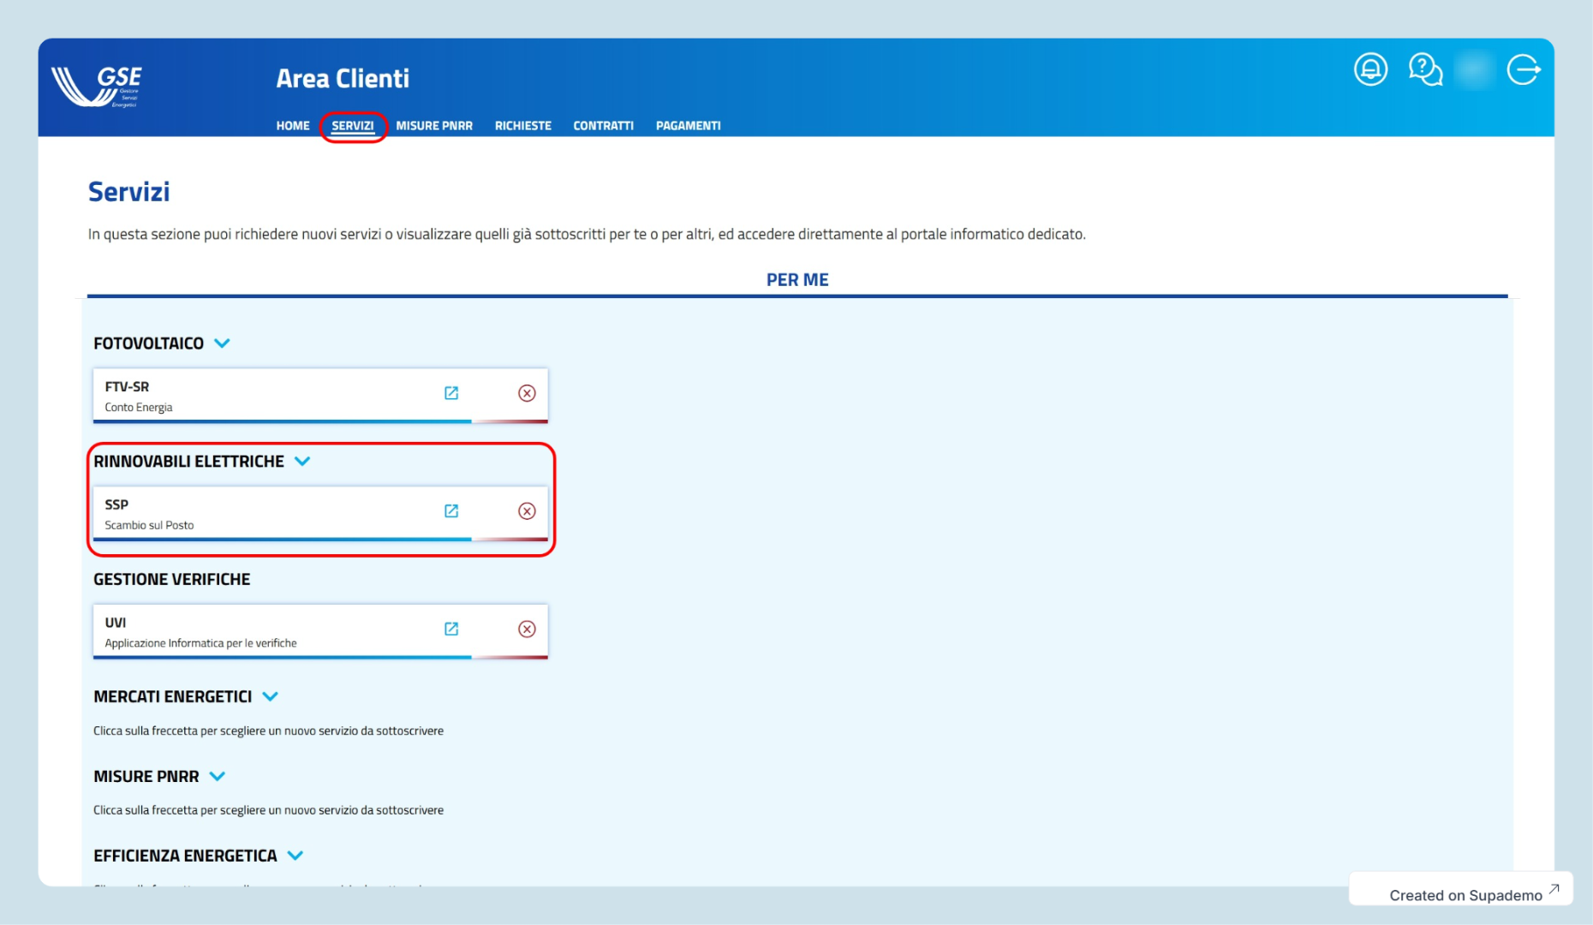Click the GSE logo

(x=98, y=86)
